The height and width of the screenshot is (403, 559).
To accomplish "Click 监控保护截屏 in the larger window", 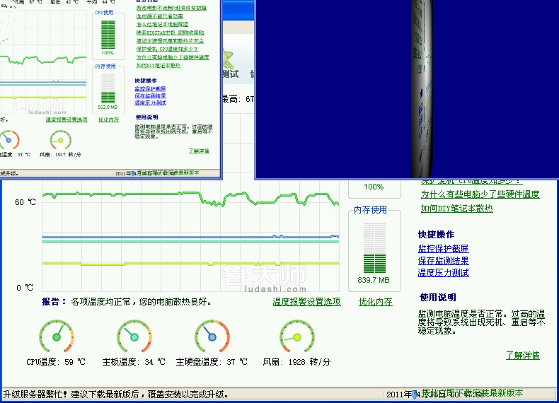I will click(x=443, y=249).
